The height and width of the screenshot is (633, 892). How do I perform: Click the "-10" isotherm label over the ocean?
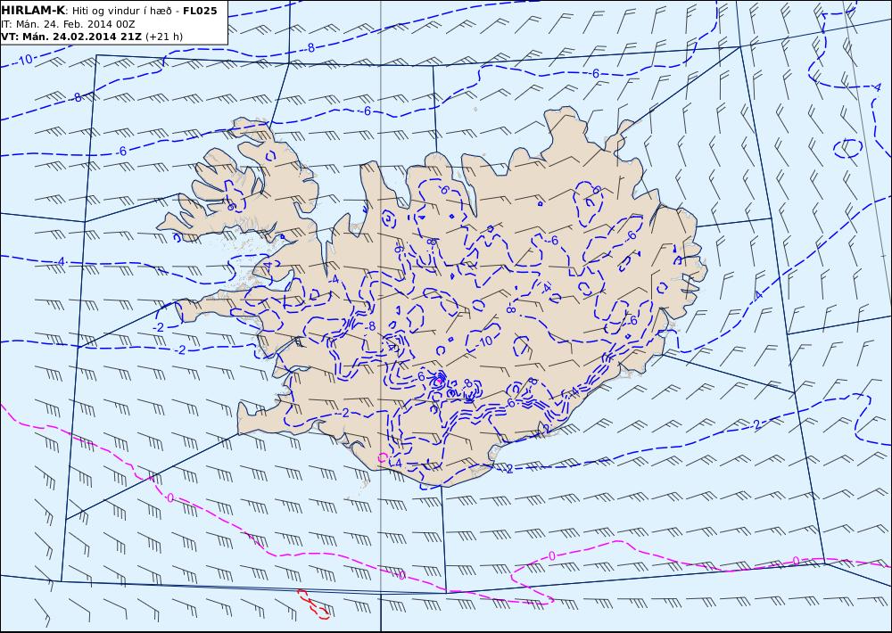(x=24, y=60)
